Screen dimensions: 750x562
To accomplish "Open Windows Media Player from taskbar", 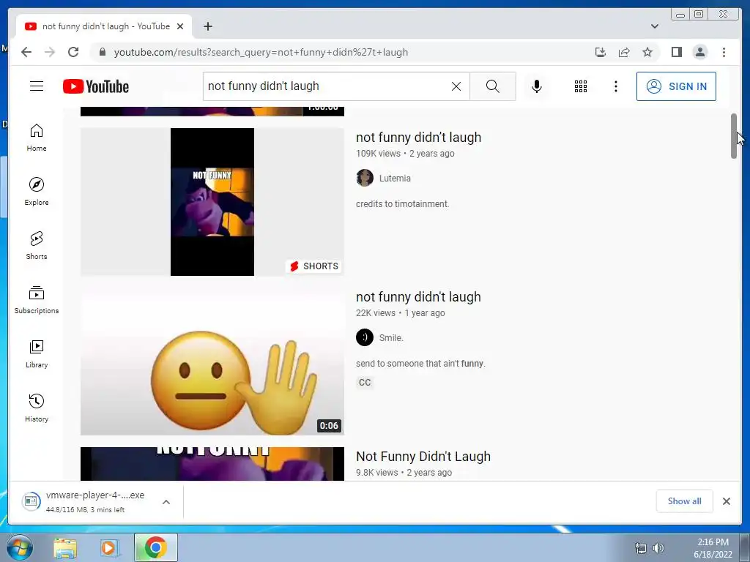I will coord(109,547).
